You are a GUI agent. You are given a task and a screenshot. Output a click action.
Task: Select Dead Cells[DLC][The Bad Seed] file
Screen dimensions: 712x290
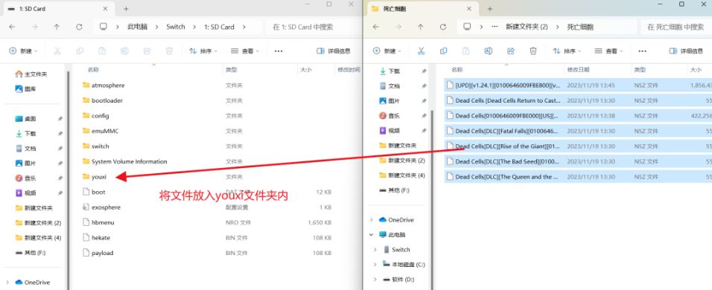pyautogui.click(x=578, y=161)
